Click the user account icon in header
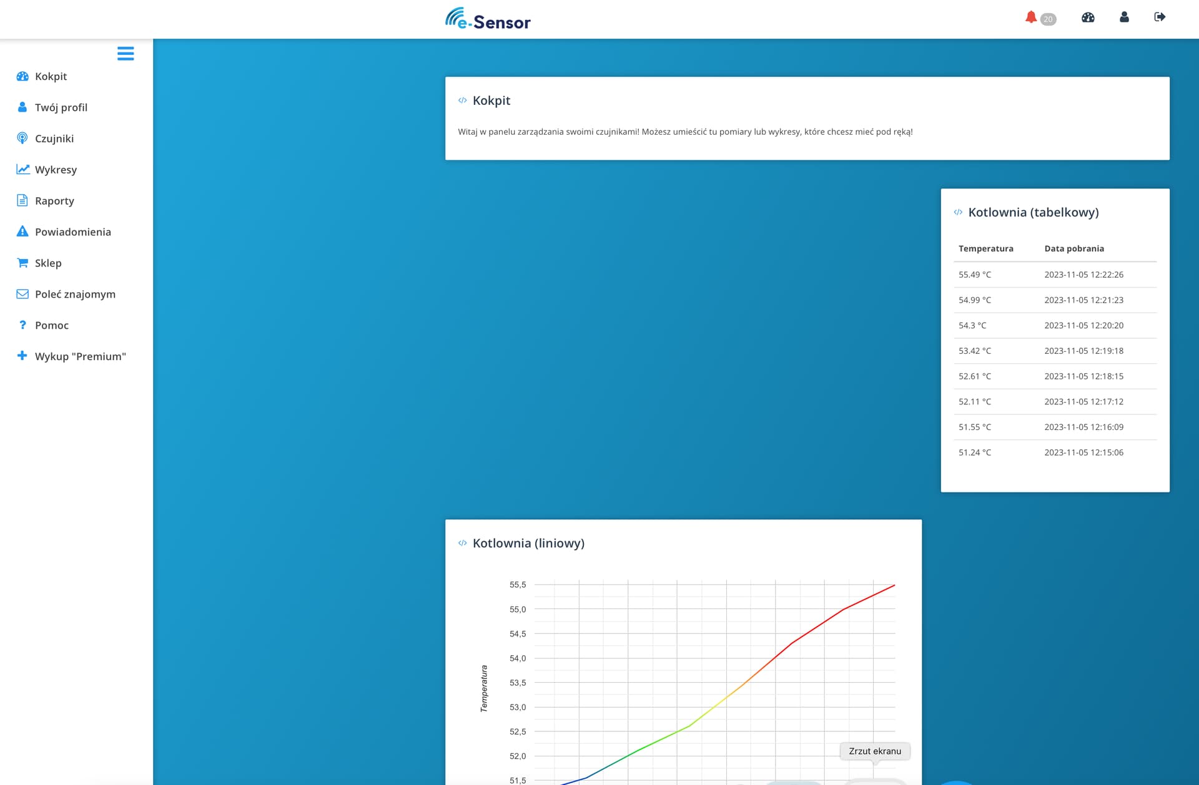The width and height of the screenshot is (1199, 785). (x=1124, y=17)
